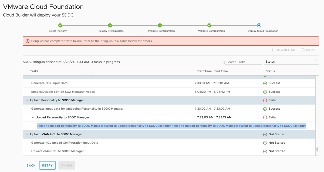Click the task table's vertical scrollbar thumb

point(317,149)
